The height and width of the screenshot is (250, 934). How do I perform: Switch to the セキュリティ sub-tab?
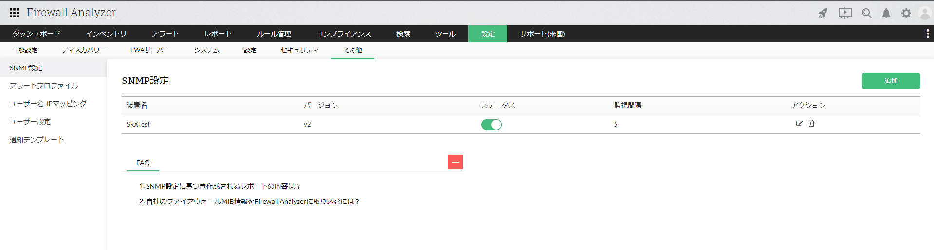tap(299, 50)
